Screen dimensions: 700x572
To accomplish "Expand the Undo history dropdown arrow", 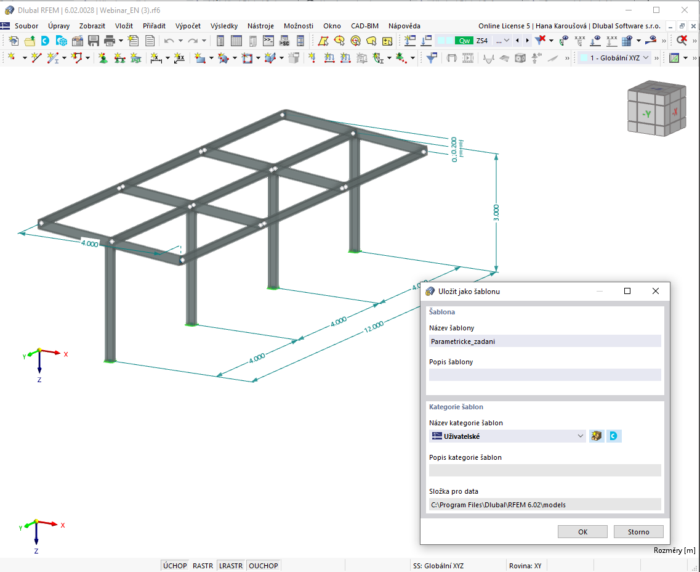I will [180, 41].
